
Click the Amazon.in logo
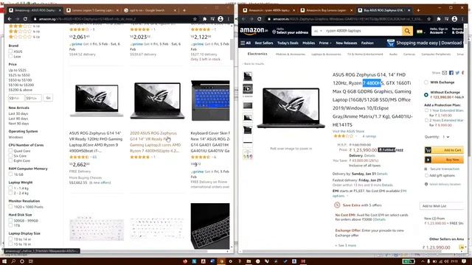254,31
